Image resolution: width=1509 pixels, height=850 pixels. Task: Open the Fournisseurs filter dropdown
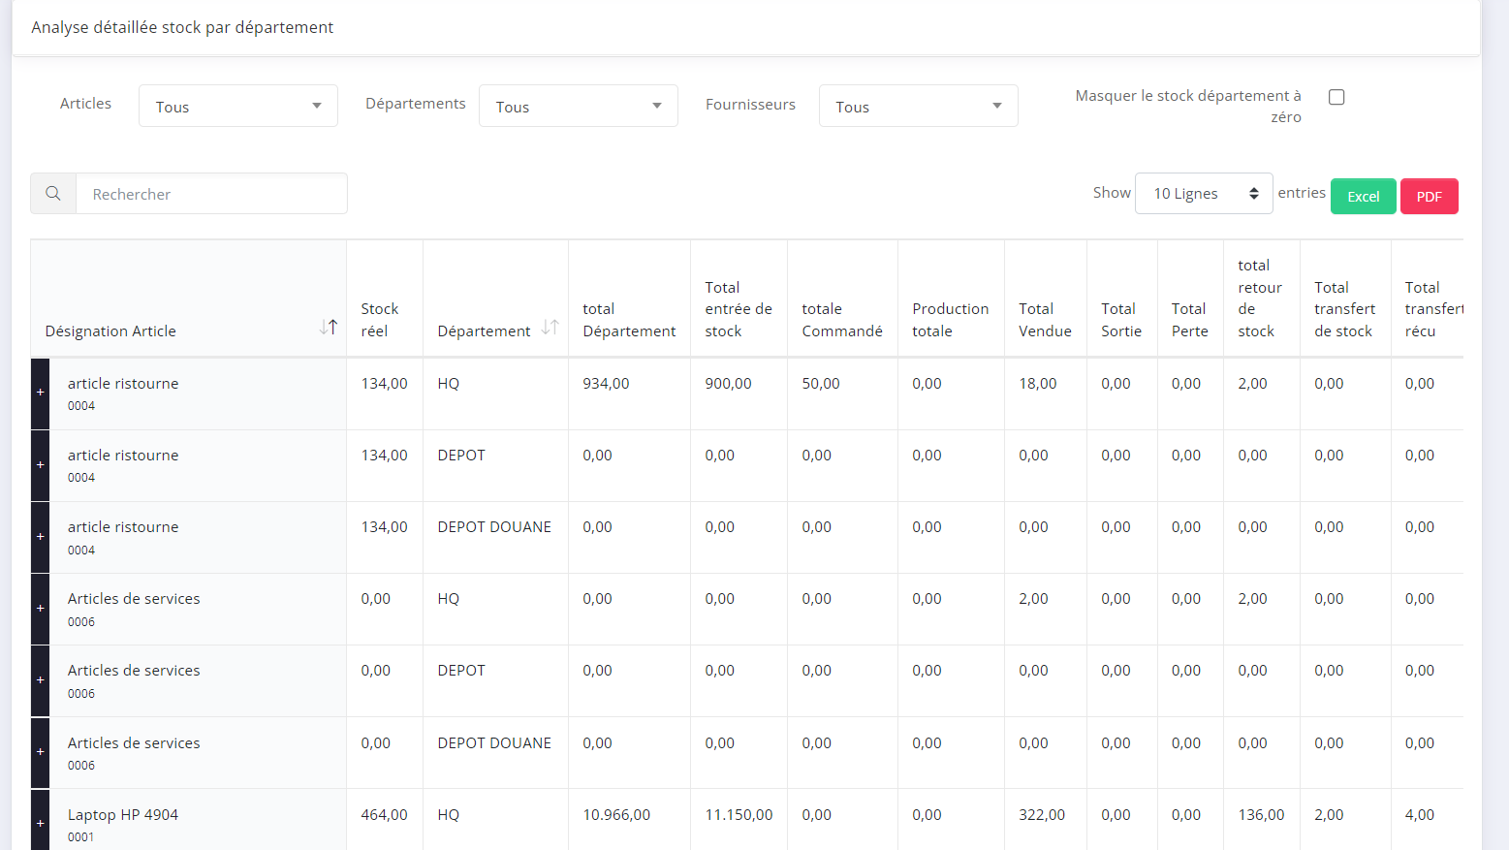pyautogui.click(x=918, y=106)
